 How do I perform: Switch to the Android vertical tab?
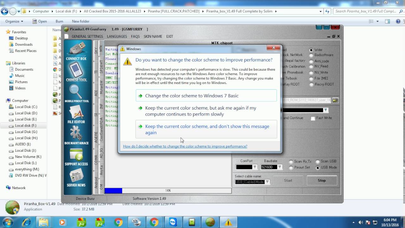point(96,183)
